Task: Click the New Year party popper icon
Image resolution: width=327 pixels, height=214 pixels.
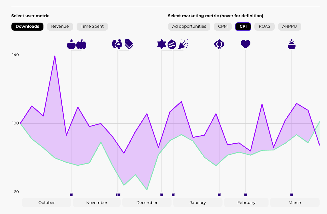Action: point(183,44)
